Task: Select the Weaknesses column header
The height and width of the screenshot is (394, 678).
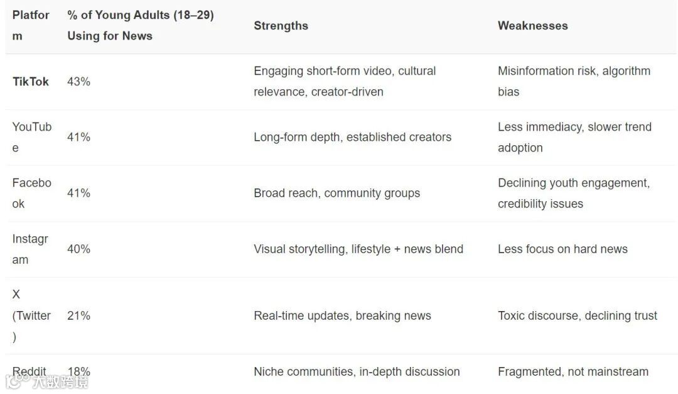Action: (x=532, y=26)
